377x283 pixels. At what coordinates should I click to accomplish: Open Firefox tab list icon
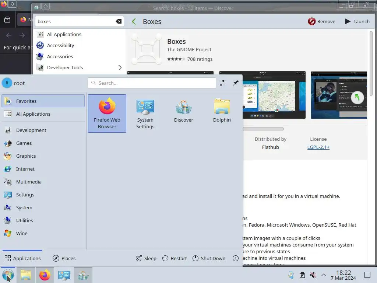tap(7, 20)
